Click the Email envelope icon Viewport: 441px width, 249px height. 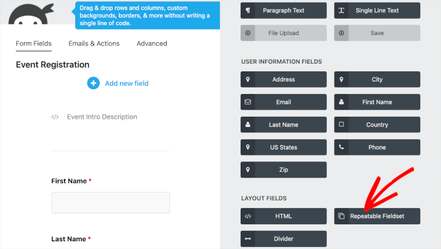[248, 102]
